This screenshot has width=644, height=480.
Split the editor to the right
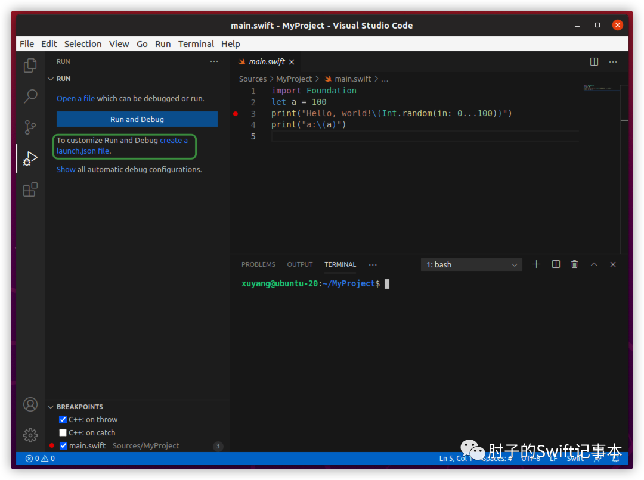click(x=594, y=62)
